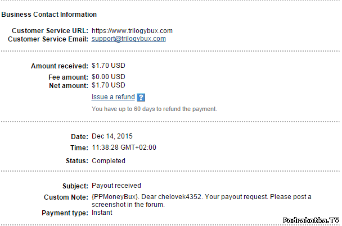
Task: Select the Amount received value $1.70 USD
Action: pyautogui.click(x=108, y=66)
